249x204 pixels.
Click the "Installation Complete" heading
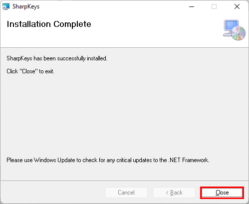tap(49, 24)
